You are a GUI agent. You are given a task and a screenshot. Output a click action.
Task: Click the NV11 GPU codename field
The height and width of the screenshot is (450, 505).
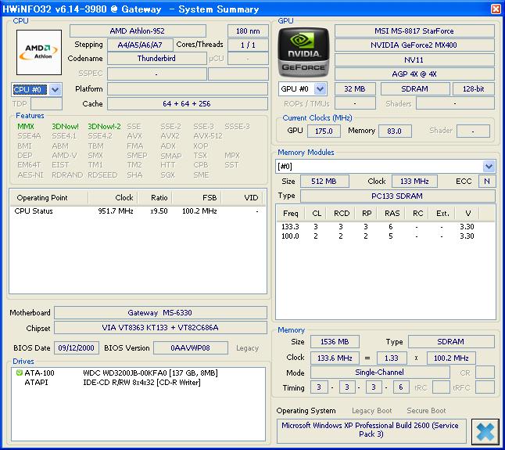tap(414, 60)
